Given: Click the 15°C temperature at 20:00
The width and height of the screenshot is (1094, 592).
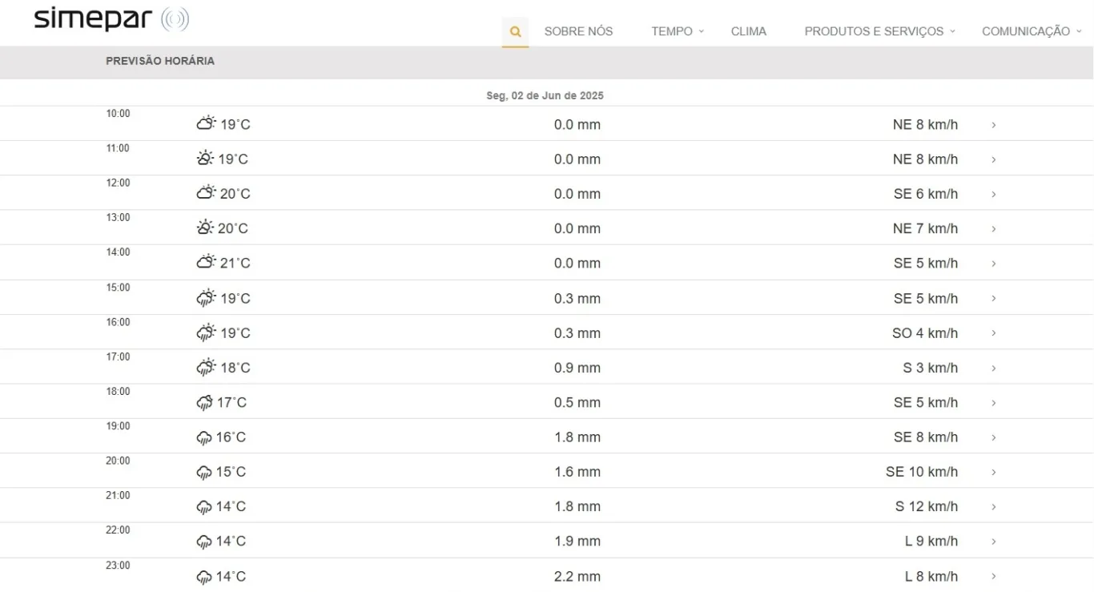Looking at the screenshot, I should pyautogui.click(x=231, y=472).
